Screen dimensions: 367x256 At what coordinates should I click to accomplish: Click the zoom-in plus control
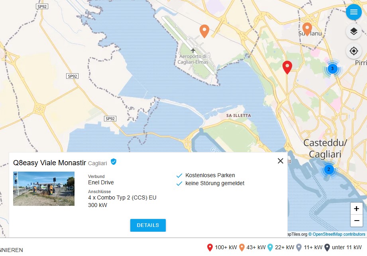(356, 208)
